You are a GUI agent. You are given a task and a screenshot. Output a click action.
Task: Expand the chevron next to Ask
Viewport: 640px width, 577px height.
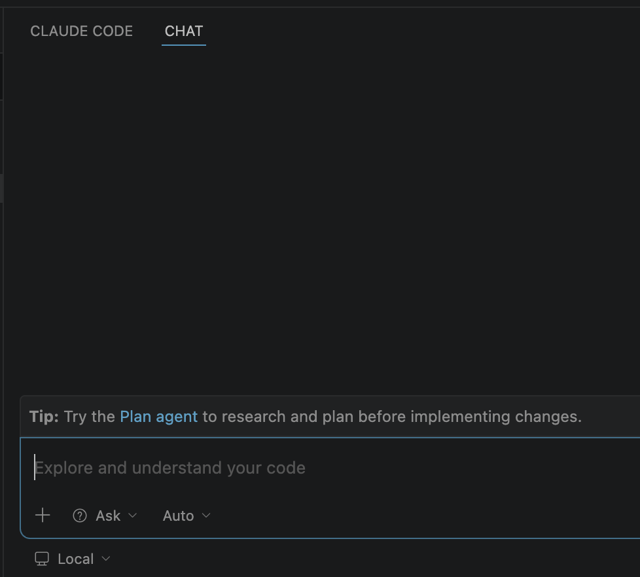point(132,516)
